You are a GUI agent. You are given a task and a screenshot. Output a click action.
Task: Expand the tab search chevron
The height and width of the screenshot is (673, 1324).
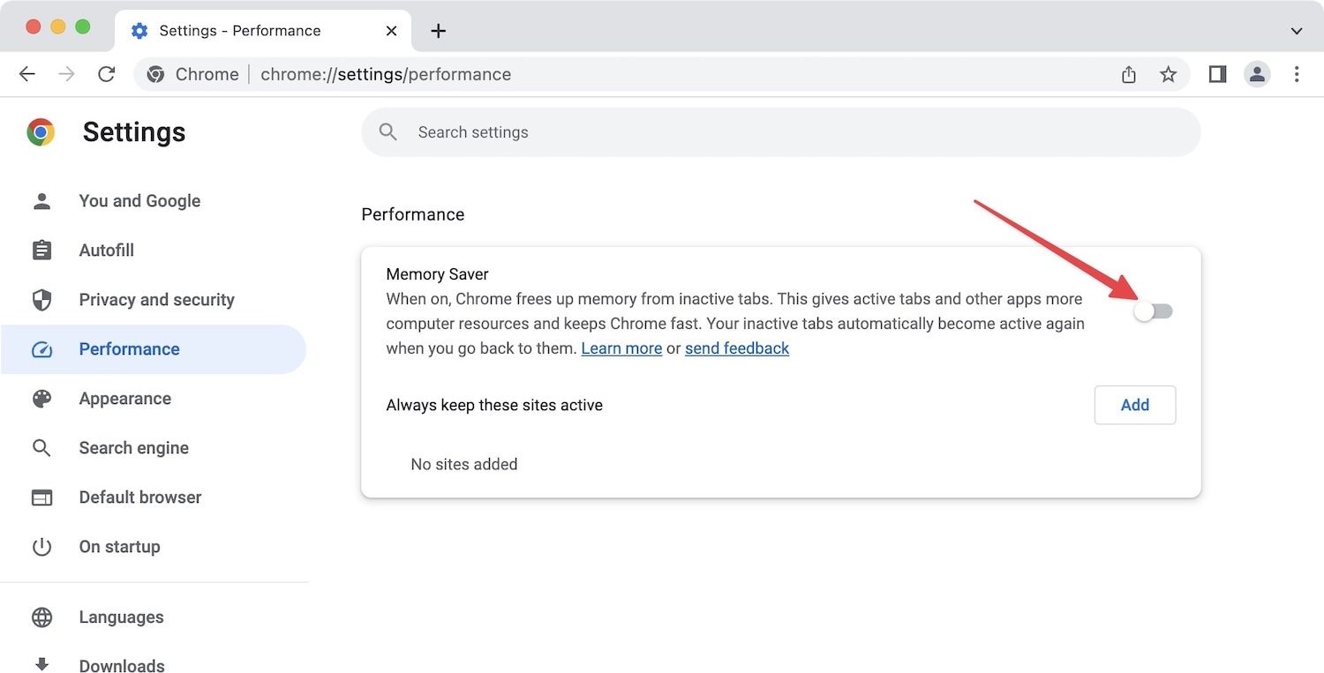(1296, 31)
